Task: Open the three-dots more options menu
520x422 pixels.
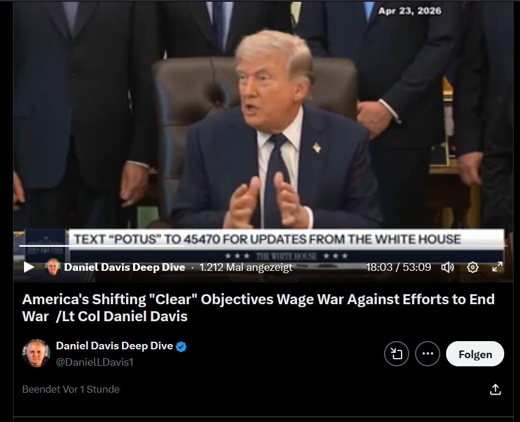Action: pyautogui.click(x=427, y=353)
